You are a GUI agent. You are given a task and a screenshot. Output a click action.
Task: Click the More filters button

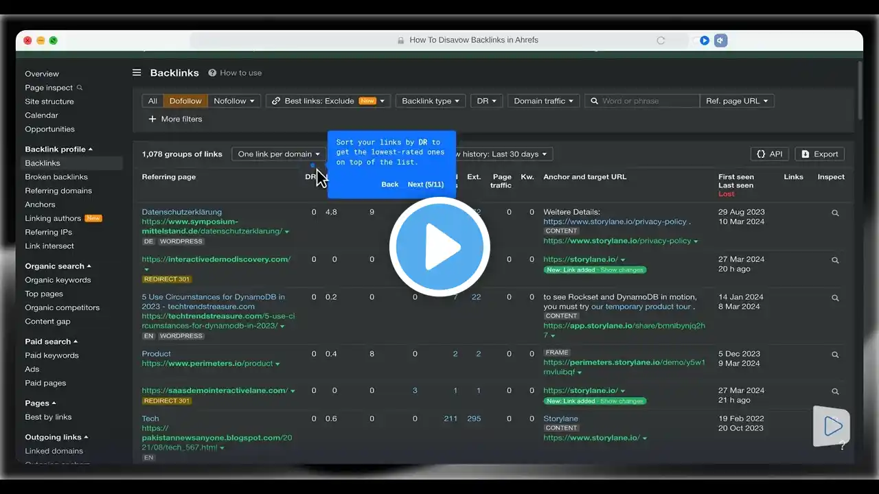[175, 119]
